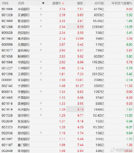This screenshot has height=153, width=134.
Task: Click market cap 26125亿 of 工商银行
Action: (98, 74)
